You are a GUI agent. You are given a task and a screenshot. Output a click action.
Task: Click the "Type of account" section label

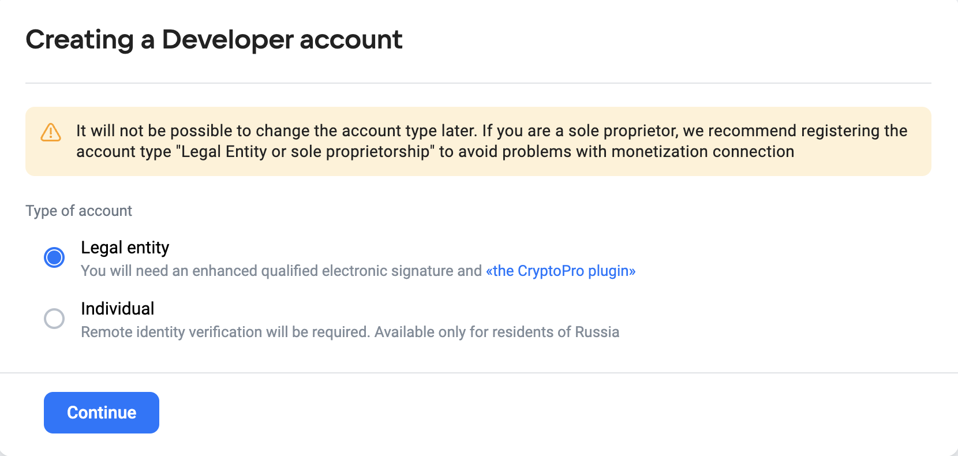click(x=78, y=211)
